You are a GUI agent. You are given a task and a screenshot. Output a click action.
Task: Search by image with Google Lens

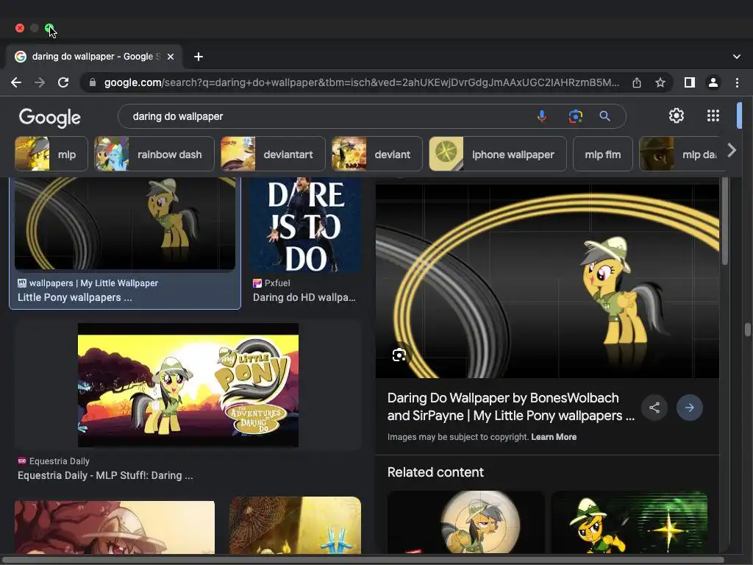575,116
